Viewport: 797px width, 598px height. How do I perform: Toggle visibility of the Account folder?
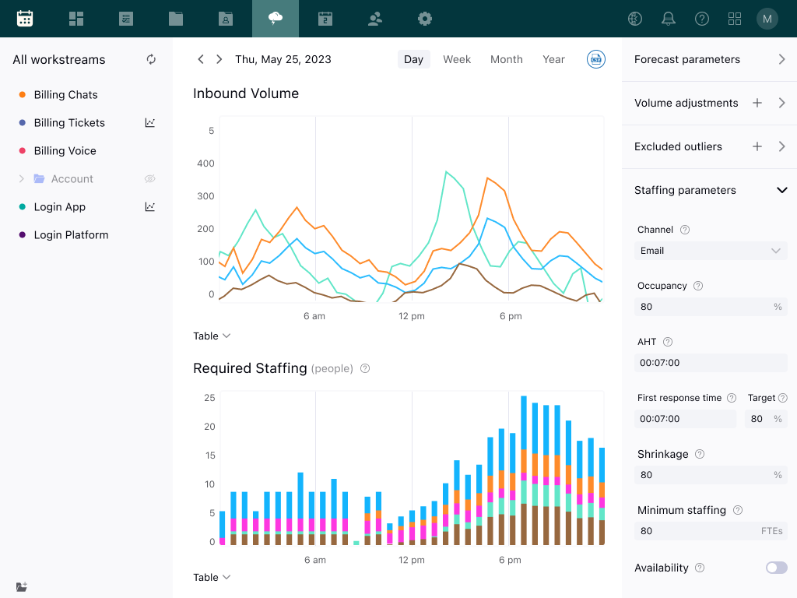pyautogui.click(x=150, y=179)
